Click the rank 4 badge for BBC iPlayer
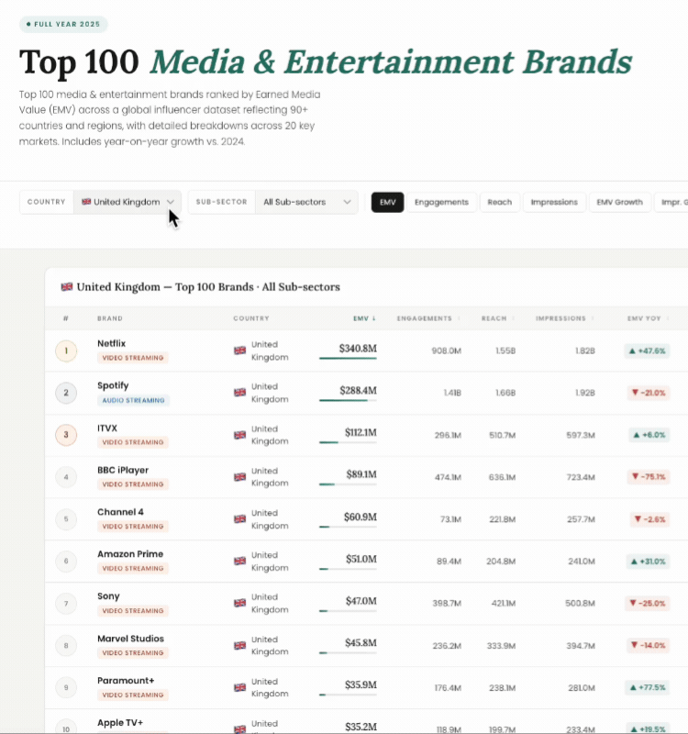The image size is (688, 734). 66,477
